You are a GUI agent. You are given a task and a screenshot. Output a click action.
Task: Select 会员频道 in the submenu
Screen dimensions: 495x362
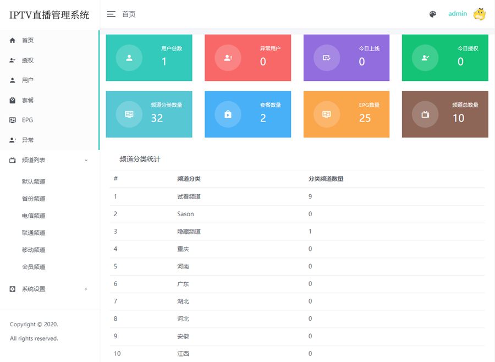click(x=34, y=267)
